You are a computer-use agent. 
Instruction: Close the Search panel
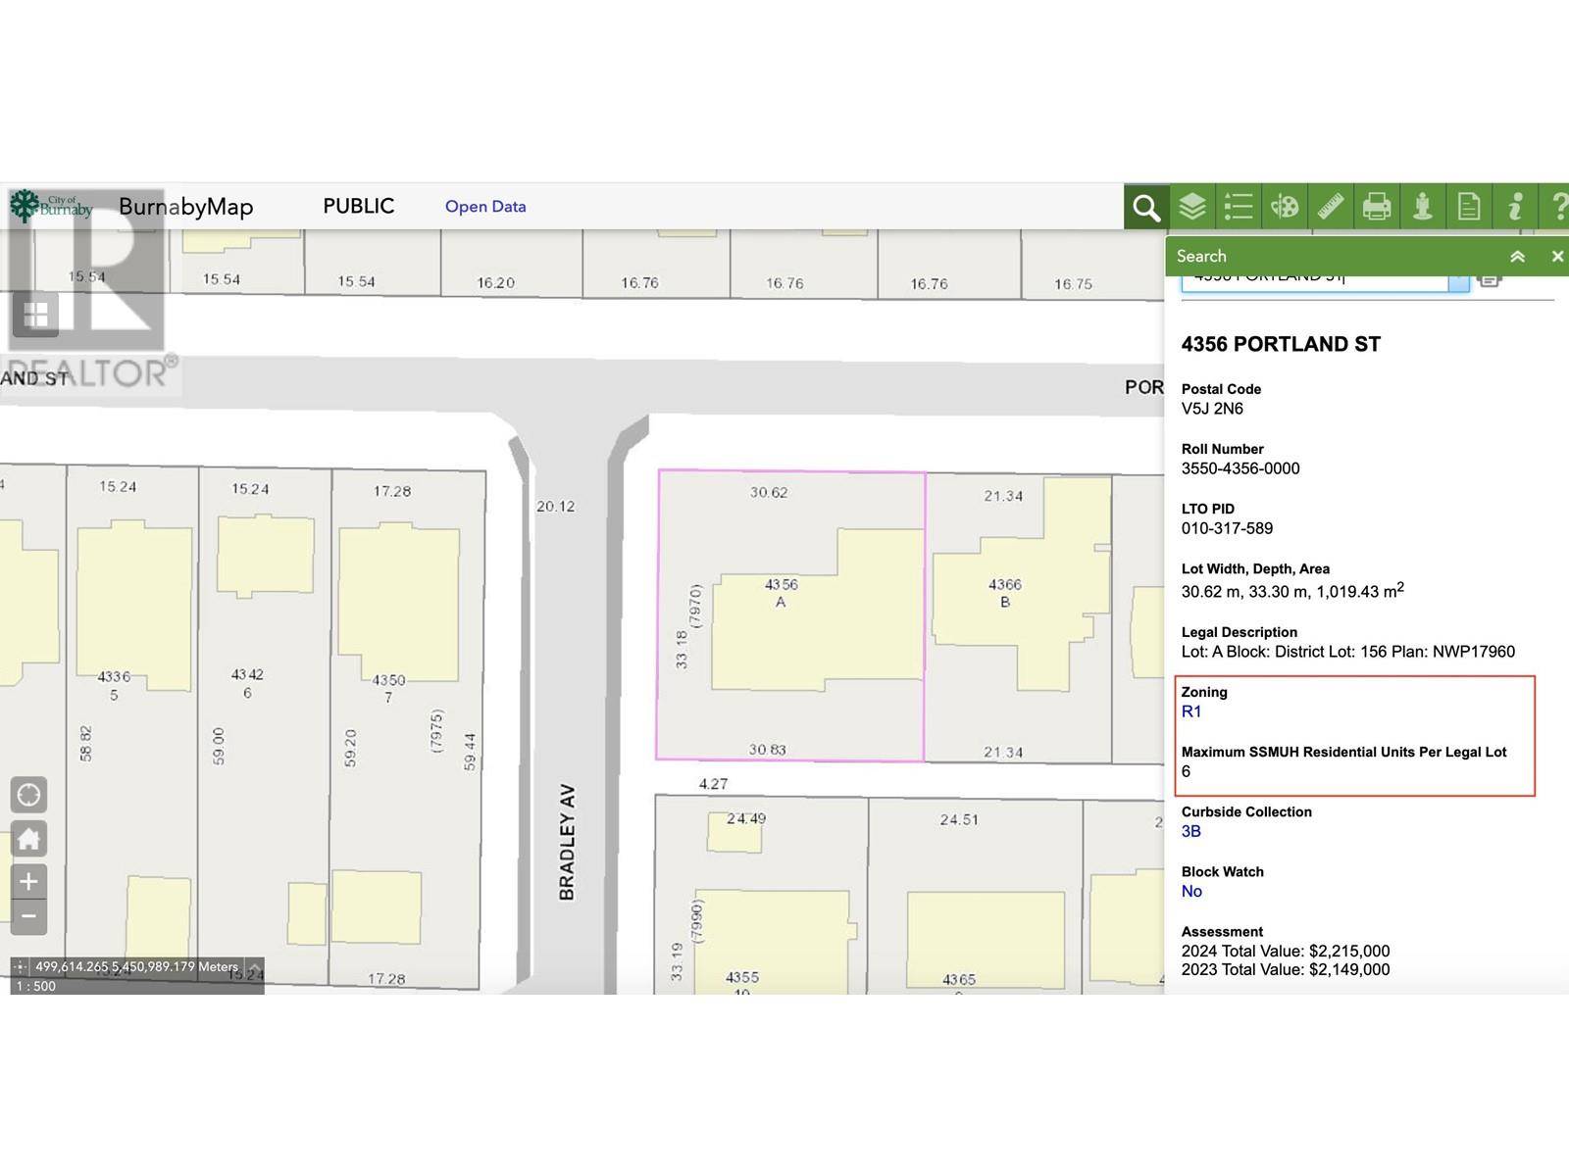[x=1557, y=257]
